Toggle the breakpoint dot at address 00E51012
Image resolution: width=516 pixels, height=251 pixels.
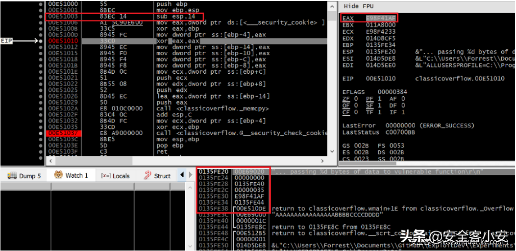pos(40,47)
